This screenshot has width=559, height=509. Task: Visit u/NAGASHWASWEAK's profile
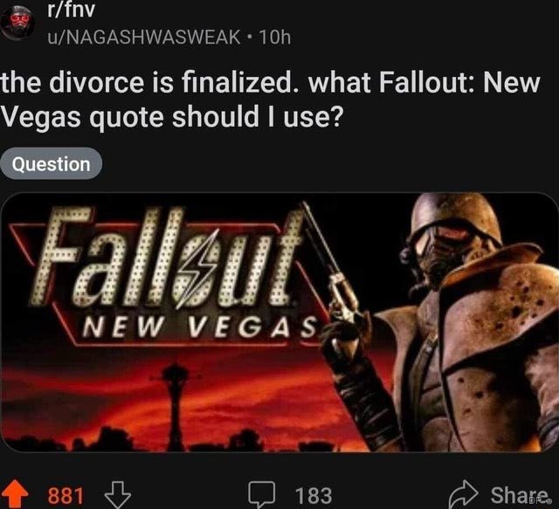point(144,37)
